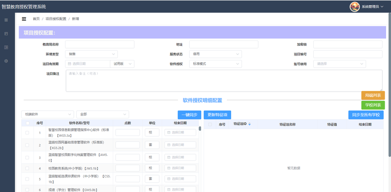Click the window-panel sidebar icon
The height and width of the screenshot is (192, 391).
6,34
